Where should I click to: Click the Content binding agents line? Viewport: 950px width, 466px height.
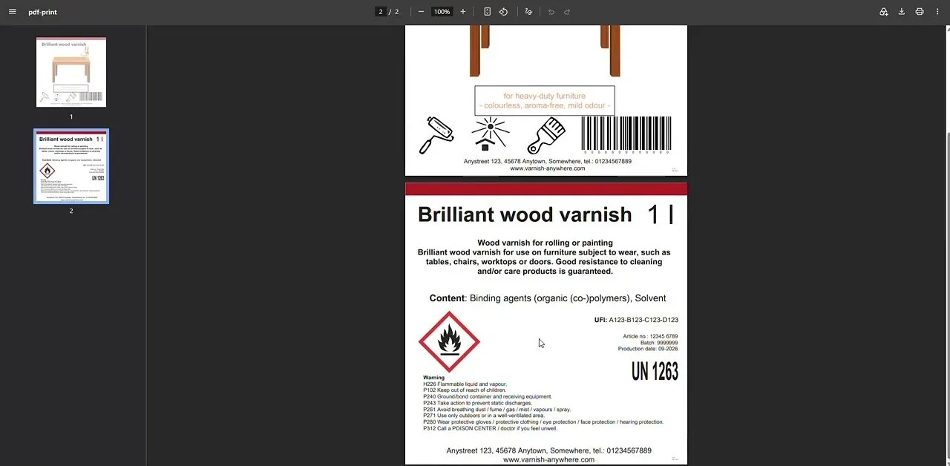[x=548, y=298]
